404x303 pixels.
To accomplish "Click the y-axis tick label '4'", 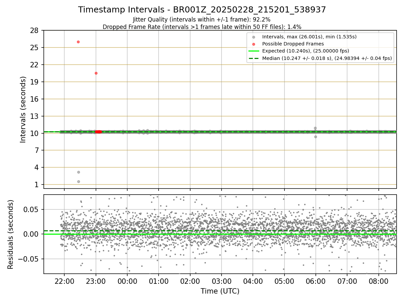I will pos(37,168).
